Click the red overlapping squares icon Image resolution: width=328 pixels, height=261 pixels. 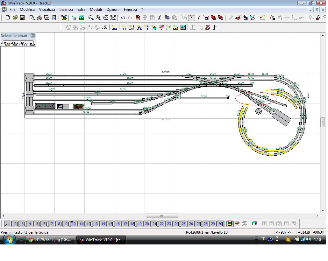click(x=213, y=18)
